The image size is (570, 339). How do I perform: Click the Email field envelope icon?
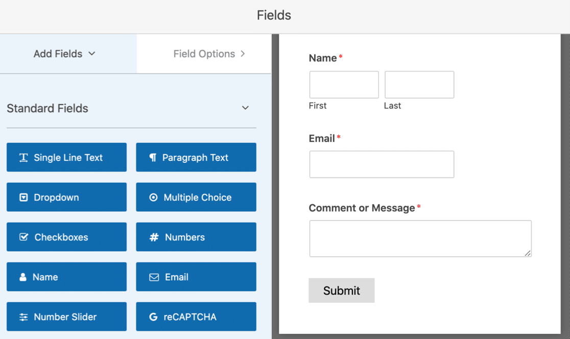(x=154, y=277)
